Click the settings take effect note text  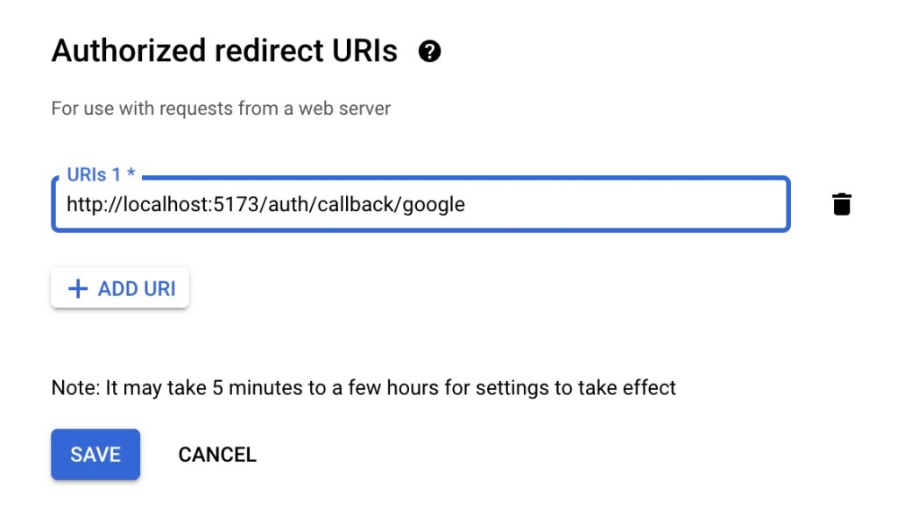point(364,388)
